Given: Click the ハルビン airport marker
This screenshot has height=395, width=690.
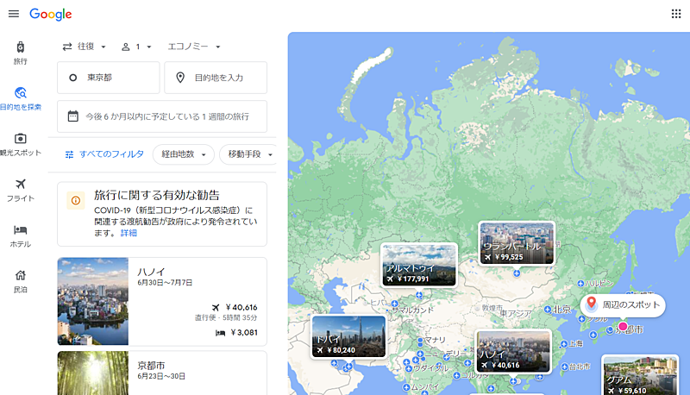Looking at the screenshot, I should point(580,284).
